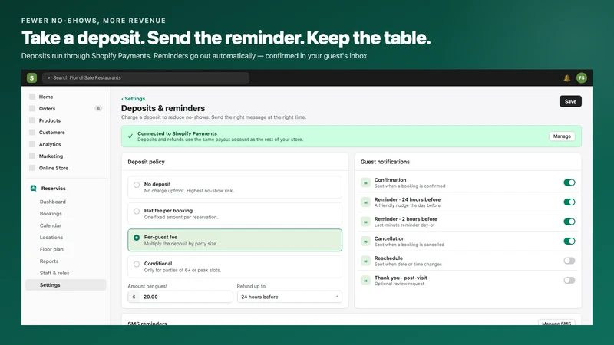Select the No deposit option
This screenshot has height=345, width=614.
235,187
